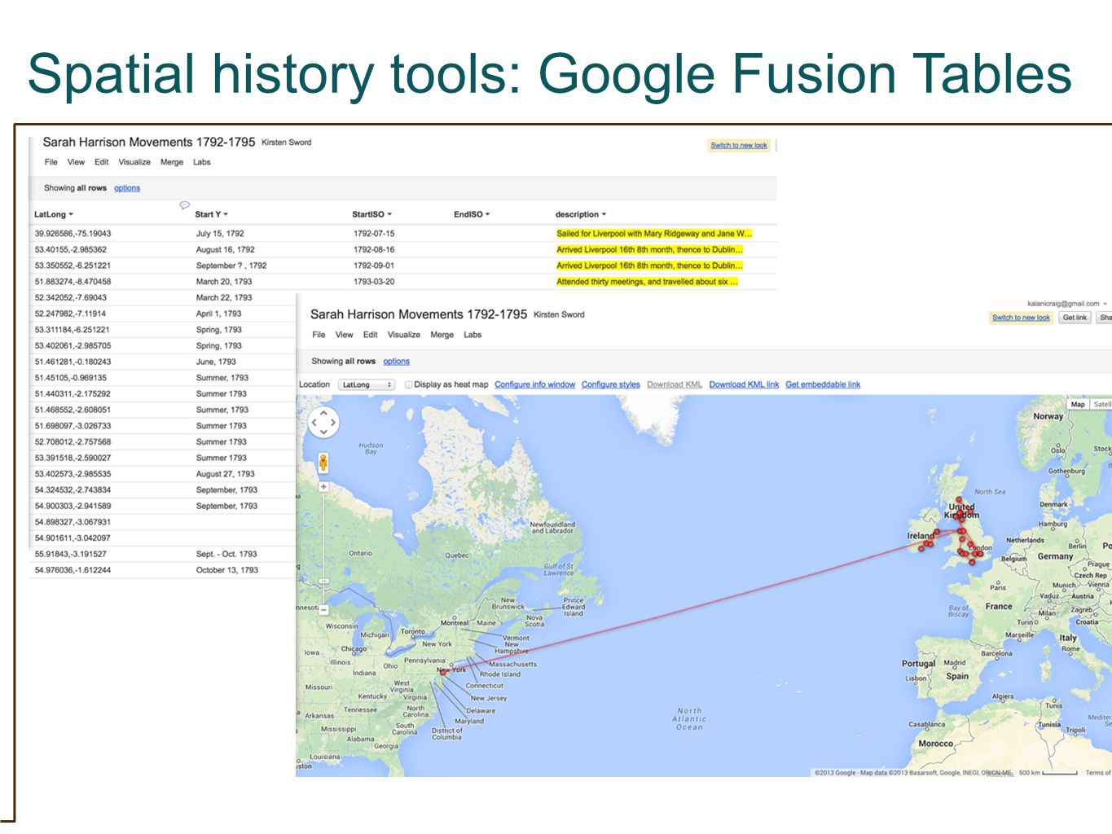Viewport: 1112px width, 834px height.
Task: Open Edit menu in map window
Action: click(371, 335)
